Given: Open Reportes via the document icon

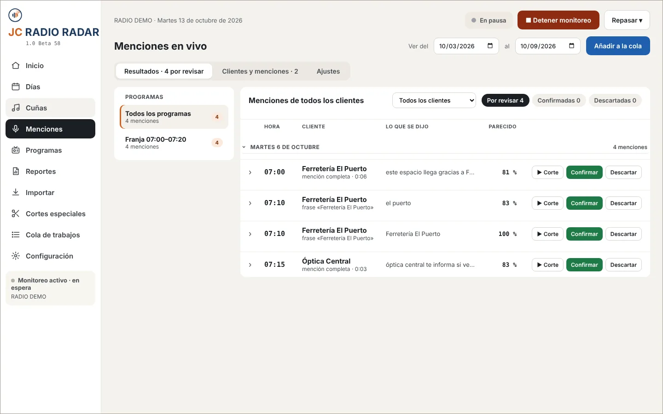Looking at the screenshot, I should click(x=16, y=172).
